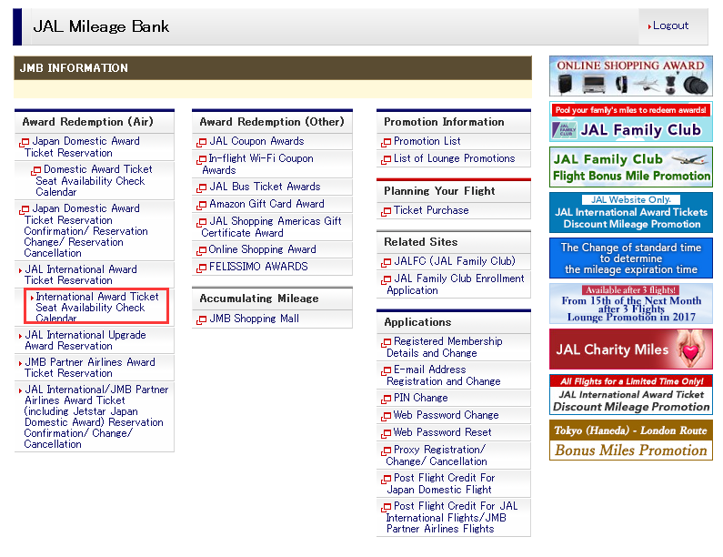Open JALFC (JAL Family Club) link
This screenshot has width=723, height=557.
click(454, 261)
